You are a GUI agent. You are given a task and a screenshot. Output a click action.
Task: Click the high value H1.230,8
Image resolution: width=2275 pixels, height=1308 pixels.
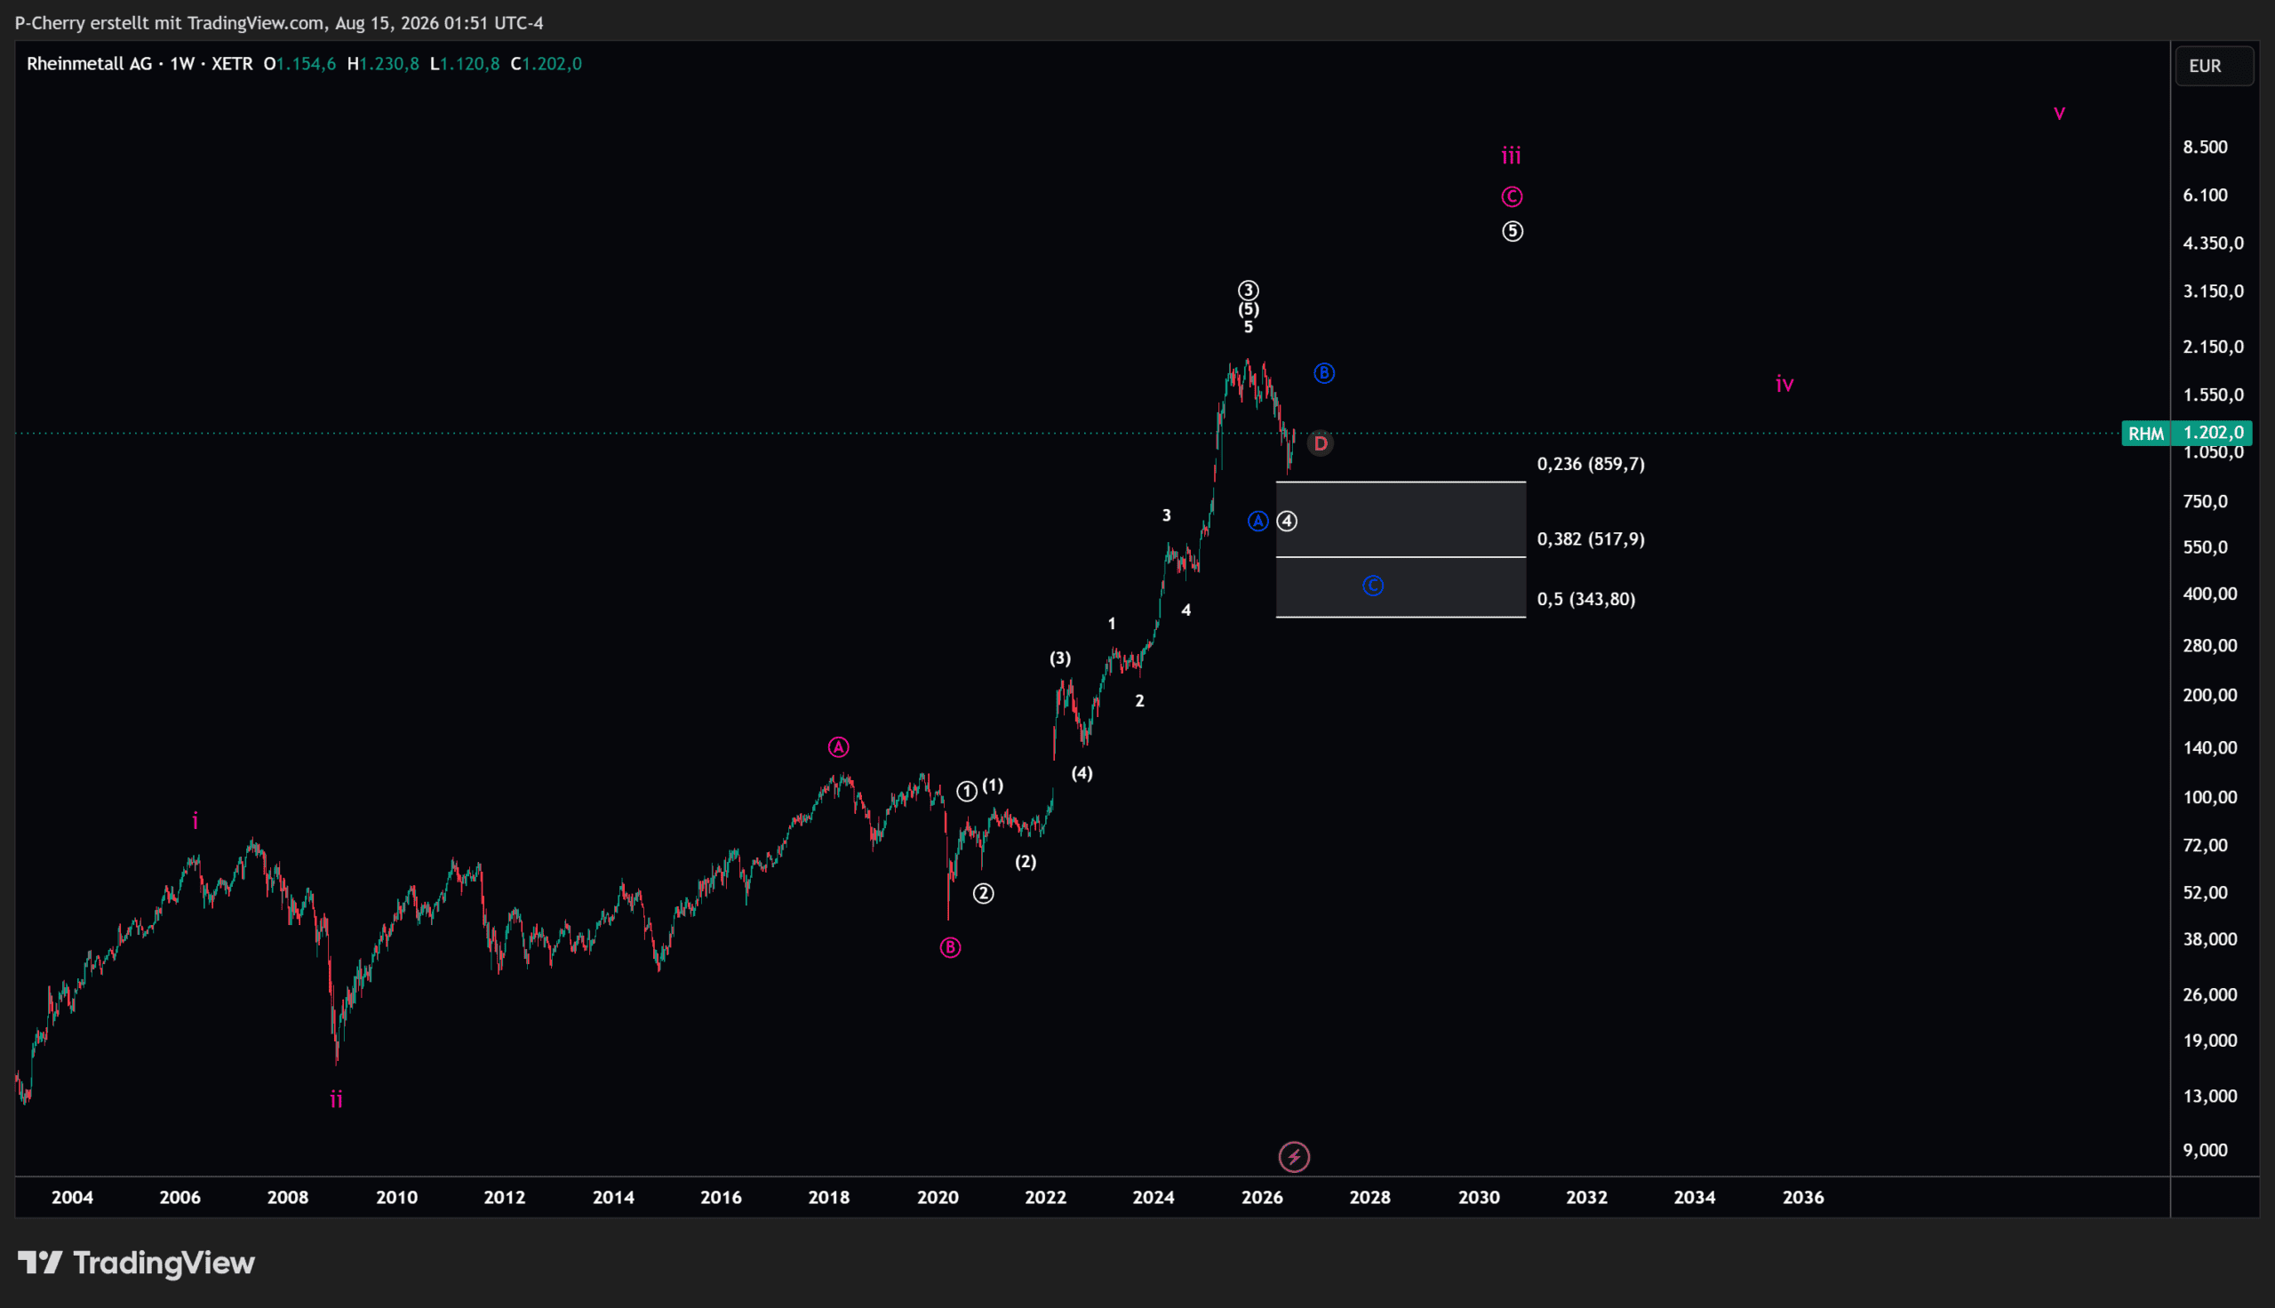[384, 64]
